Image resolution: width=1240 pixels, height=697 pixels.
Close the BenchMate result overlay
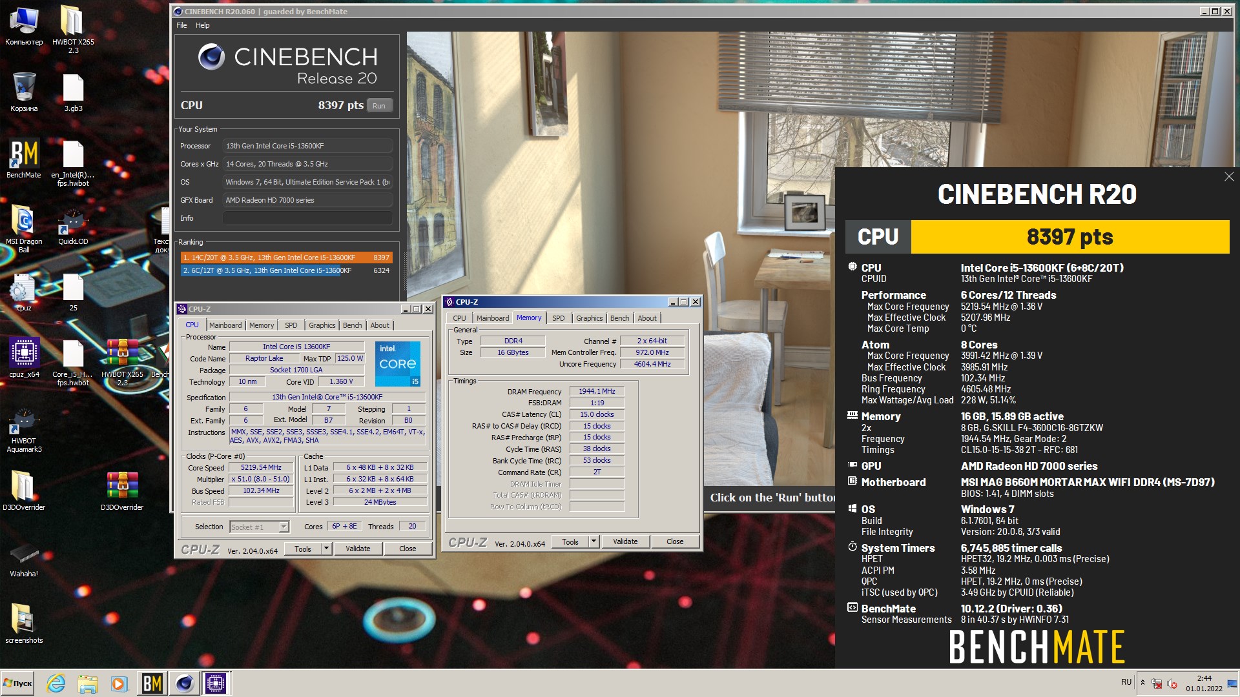tap(1228, 177)
